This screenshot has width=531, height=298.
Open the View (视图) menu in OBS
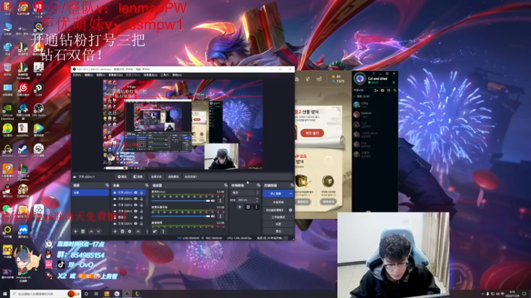point(101,75)
